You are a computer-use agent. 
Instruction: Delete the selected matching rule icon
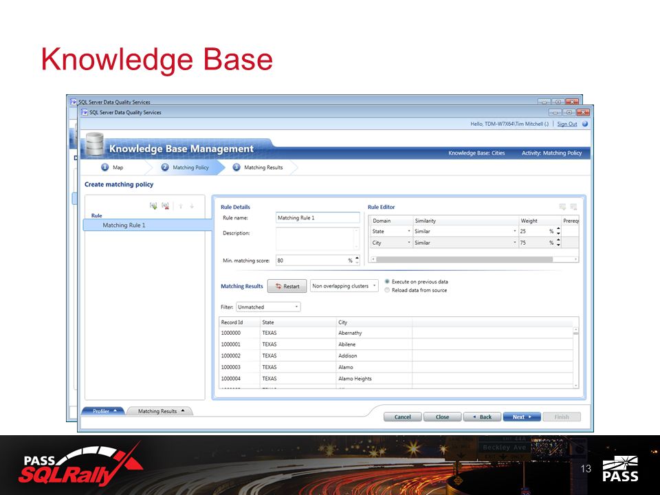166,206
